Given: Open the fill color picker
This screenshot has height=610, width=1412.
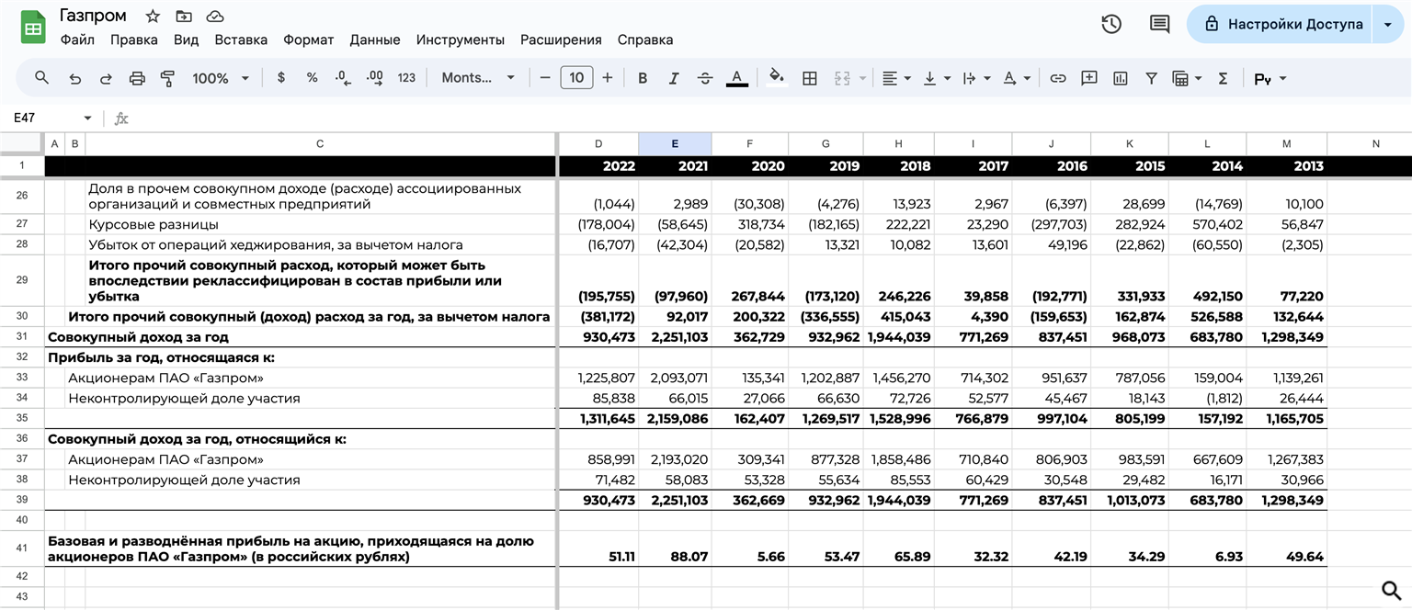Looking at the screenshot, I should [x=777, y=78].
